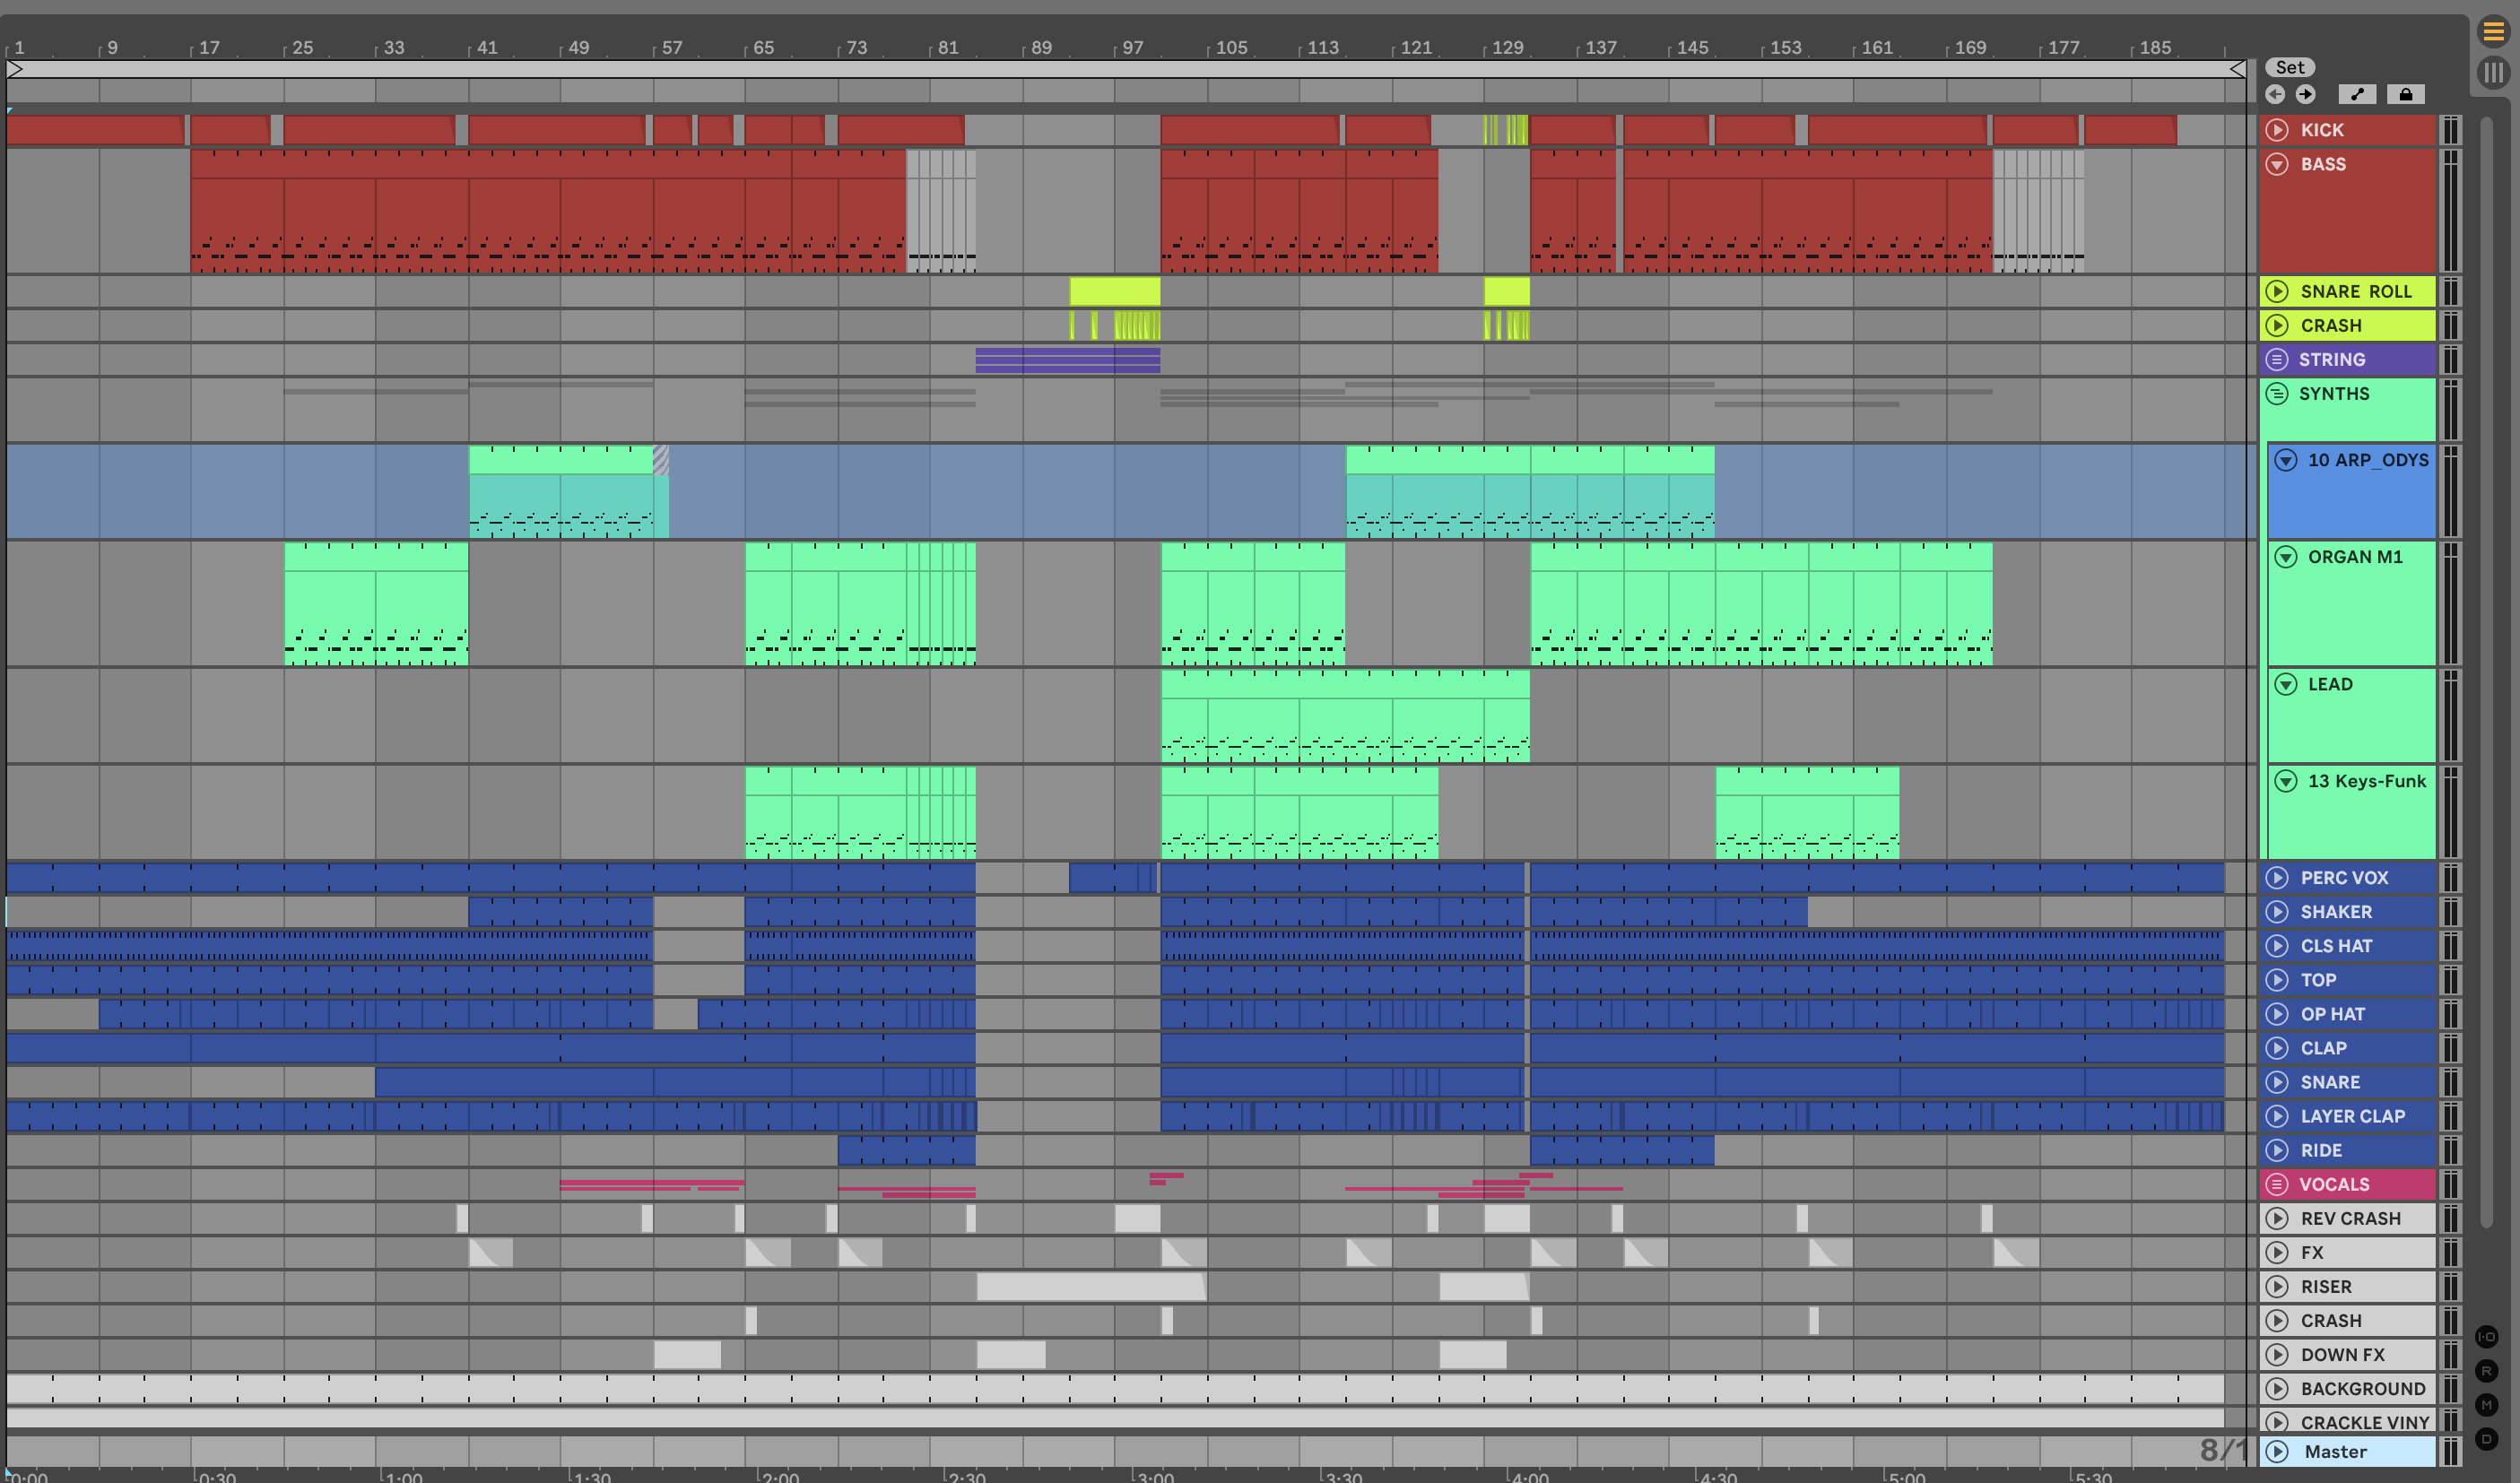Viewport: 2520px width, 1483px height.
Task: Toggle the Mixer (M) section visibility
Action: [2486, 1405]
